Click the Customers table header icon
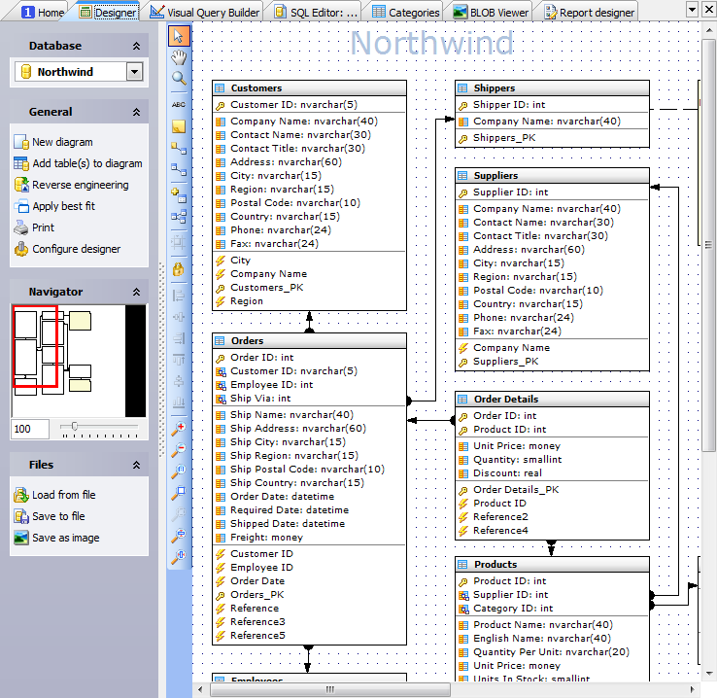 [220, 87]
